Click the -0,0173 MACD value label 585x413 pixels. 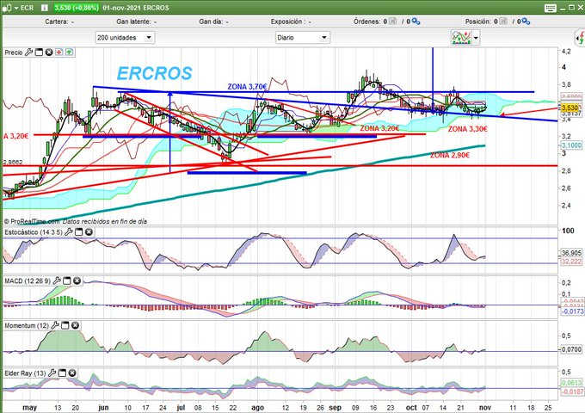571,311
